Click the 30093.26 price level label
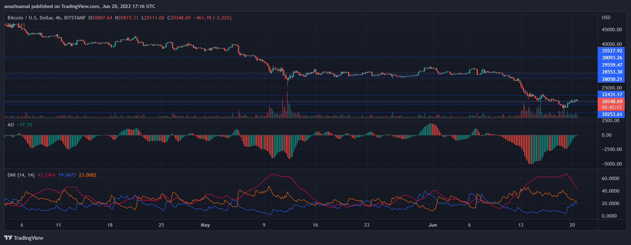This screenshot has width=631, height=245. click(611, 58)
